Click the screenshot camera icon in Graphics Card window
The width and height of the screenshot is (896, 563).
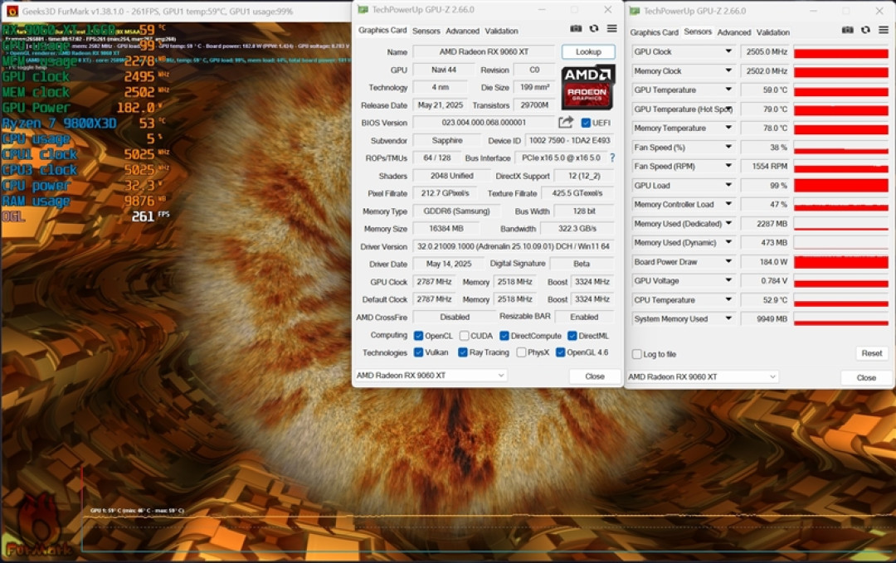click(576, 28)
